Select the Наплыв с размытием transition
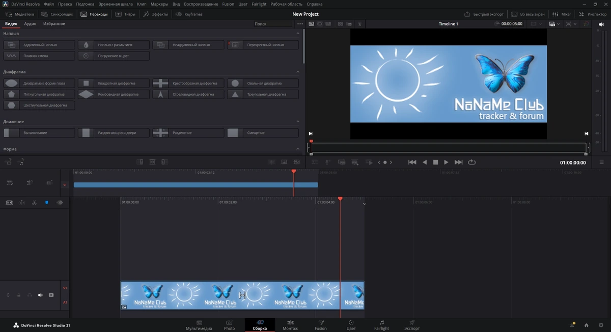The height and width of the screenshot is (332, 611). click(x=114, y=45)
